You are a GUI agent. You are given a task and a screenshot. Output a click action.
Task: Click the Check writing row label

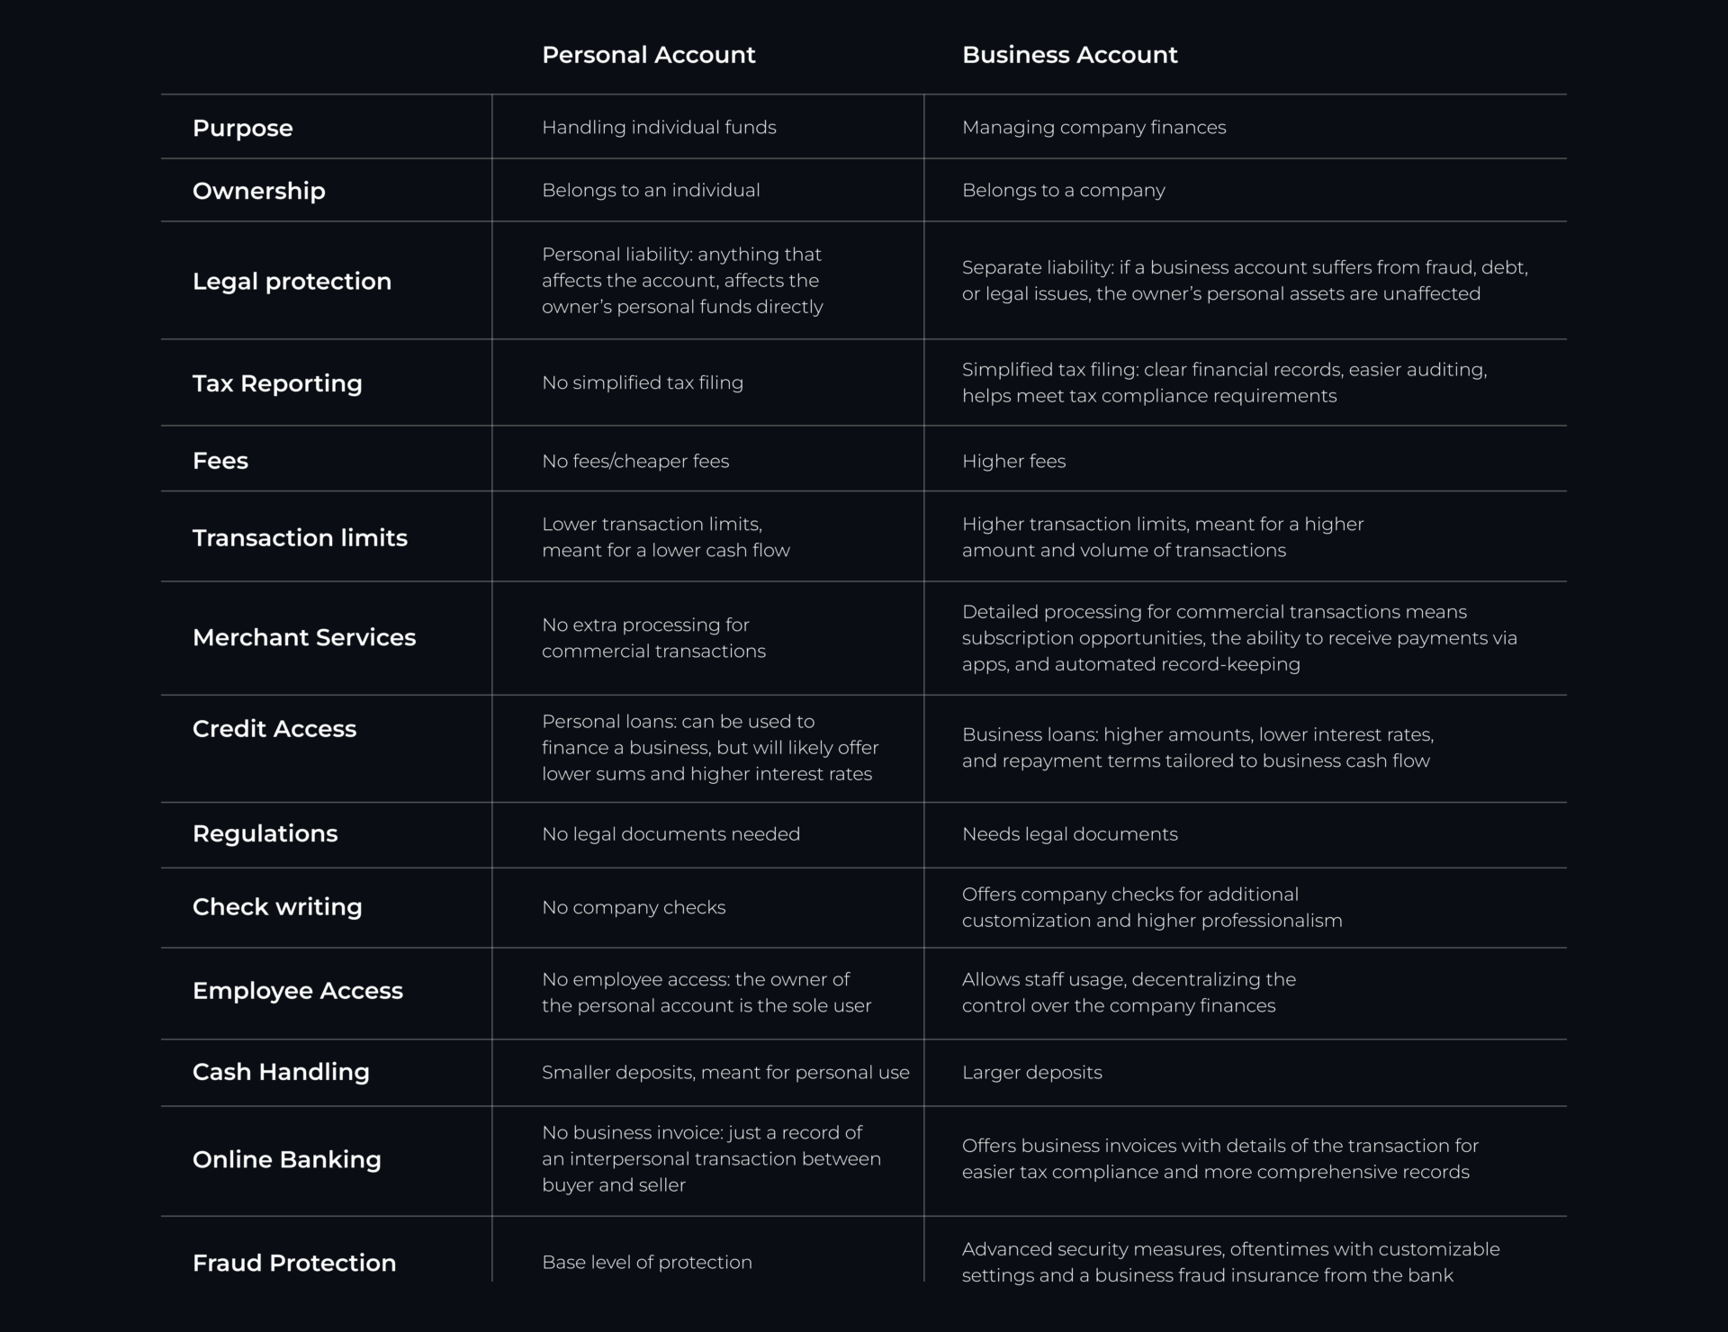(x=277, y=906)
